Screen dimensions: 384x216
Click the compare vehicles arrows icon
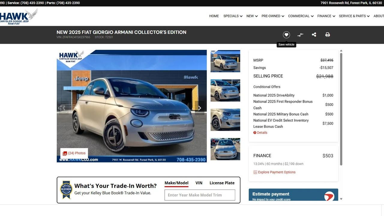pos(300,35)
